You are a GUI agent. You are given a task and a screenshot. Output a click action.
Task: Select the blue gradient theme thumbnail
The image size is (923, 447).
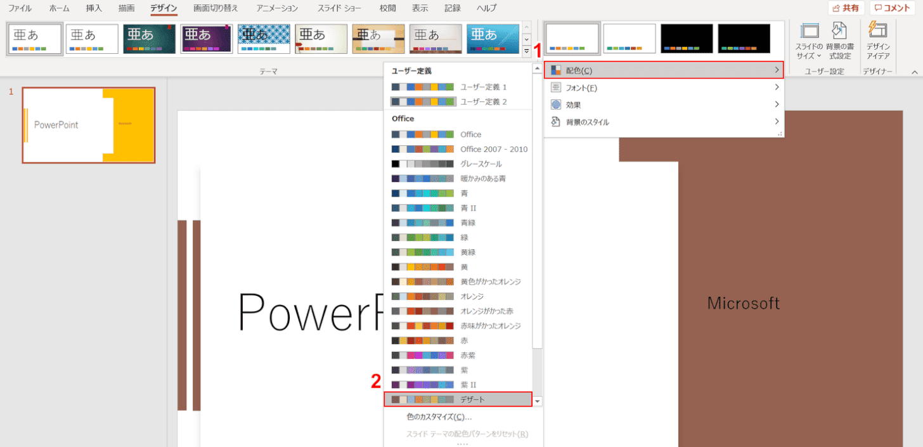(493, 39)
